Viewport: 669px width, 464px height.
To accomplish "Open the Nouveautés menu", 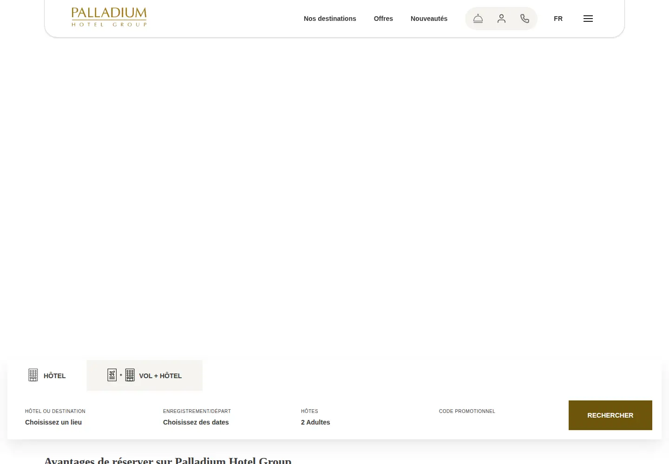I will tap(429, 19).
